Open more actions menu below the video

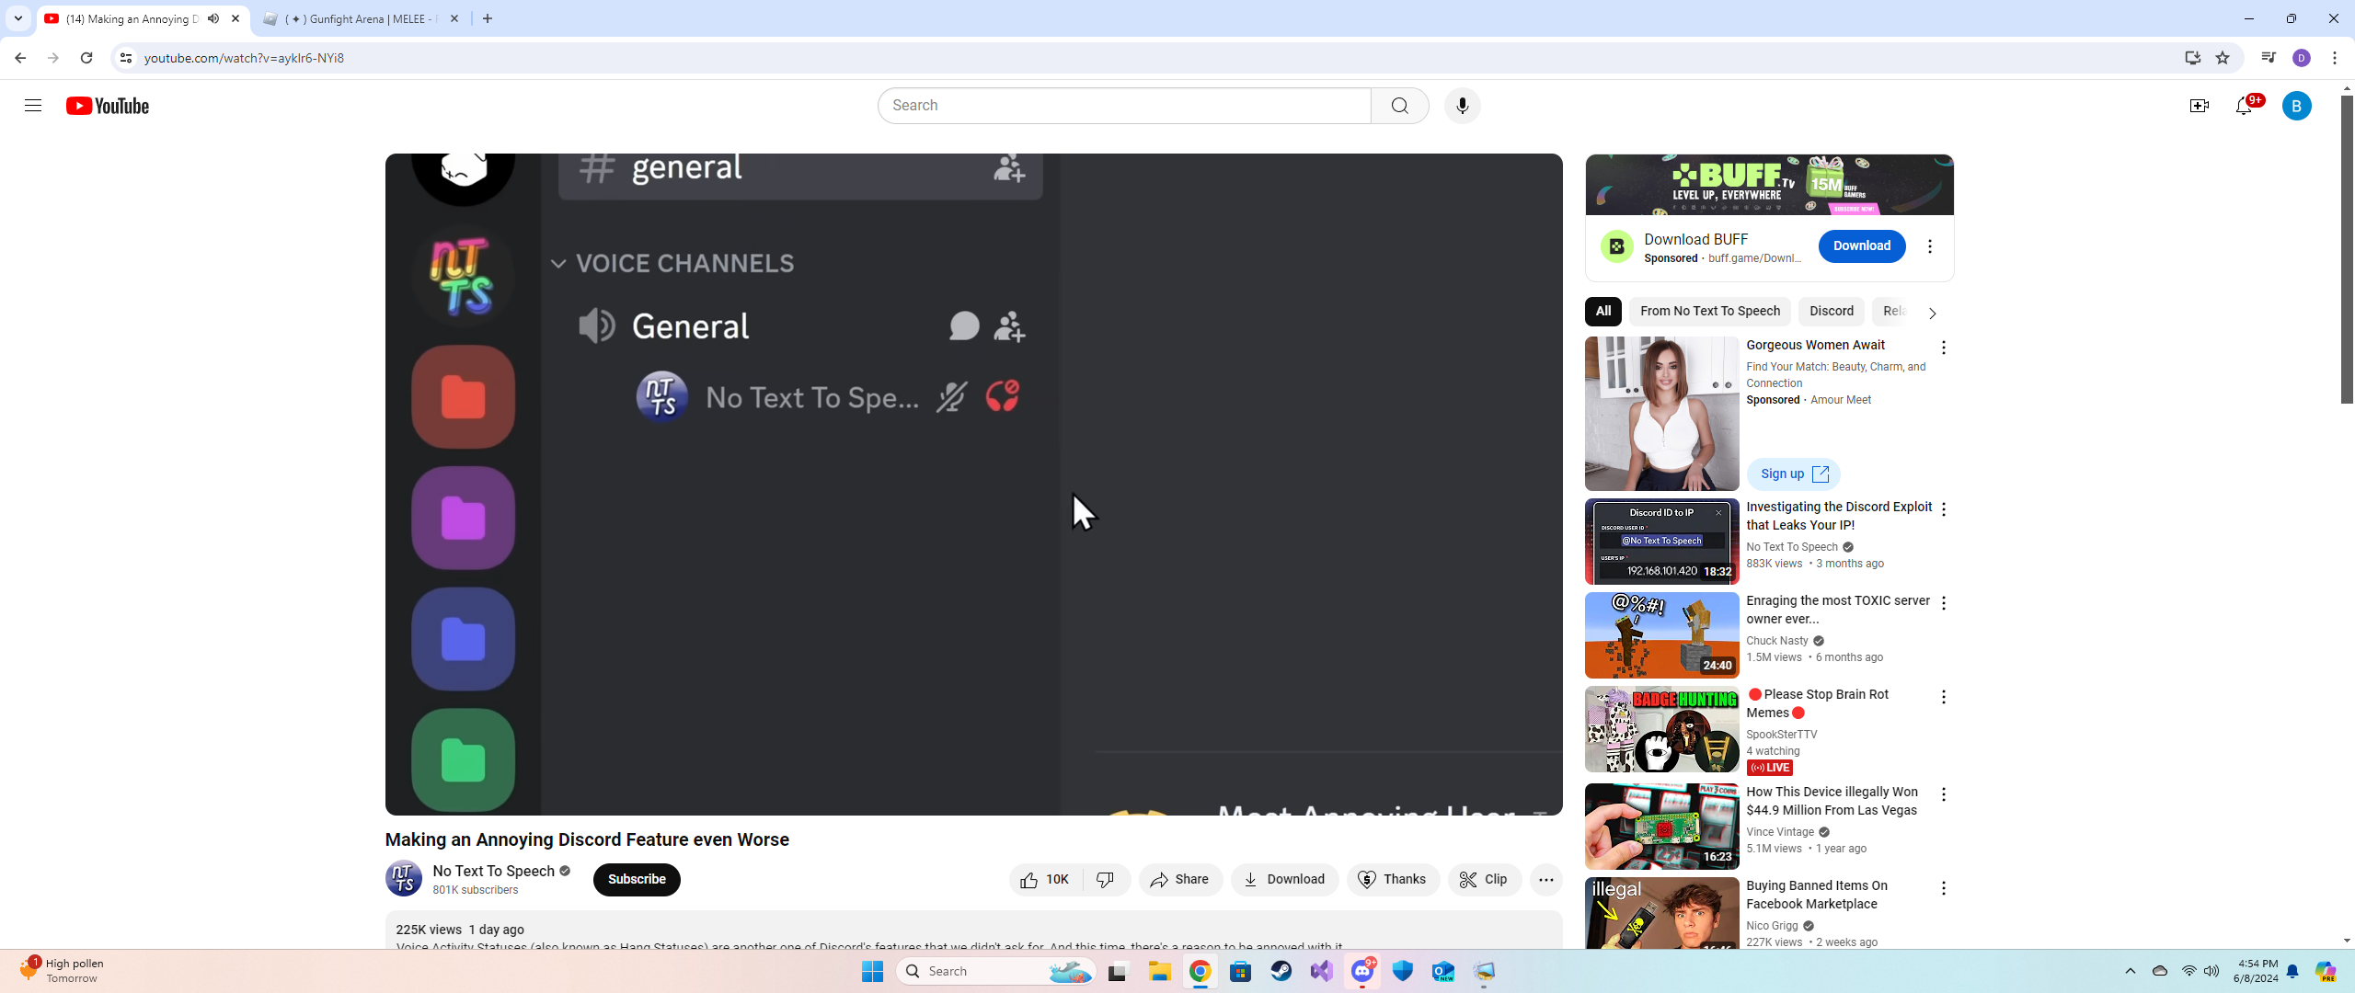point(1545,880)
